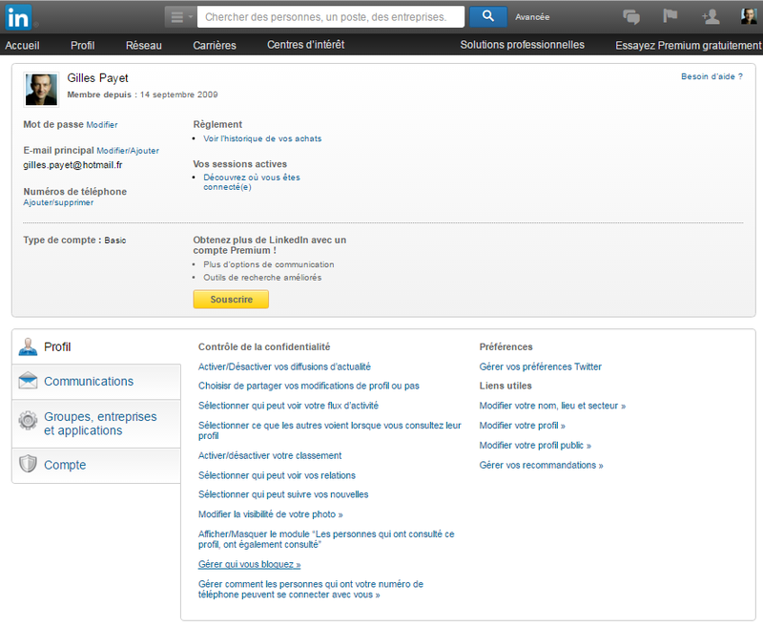Viewport: 763px width, 627px height.
Task: Open the Profil navigation menu item
Action: (x=82, y=45)
